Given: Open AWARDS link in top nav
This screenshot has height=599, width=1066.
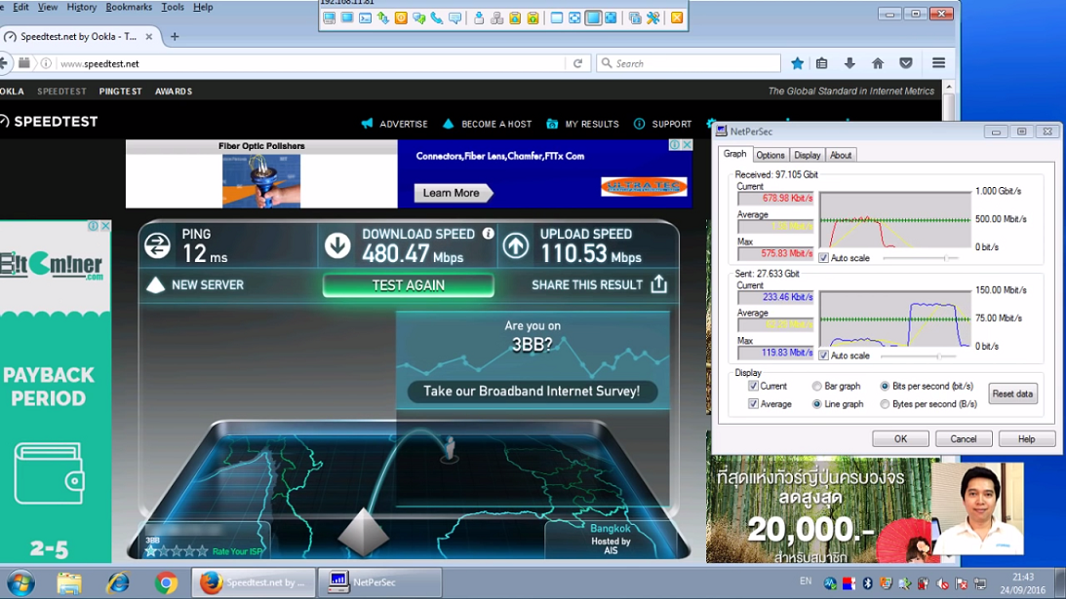Looking at the screenshot, I should pyautogui.click(x=174, y=91).
